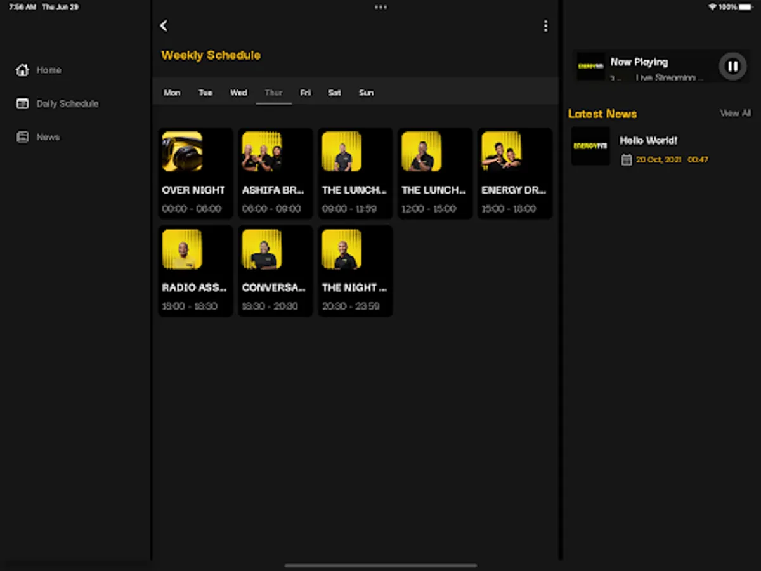Select the Sun schedule tab
The image size is (761, 571).
tap(366, 93)
